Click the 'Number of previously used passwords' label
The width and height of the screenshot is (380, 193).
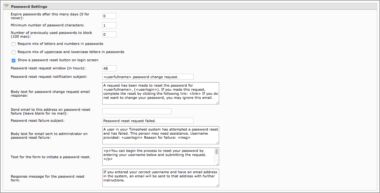coord(51,35)
